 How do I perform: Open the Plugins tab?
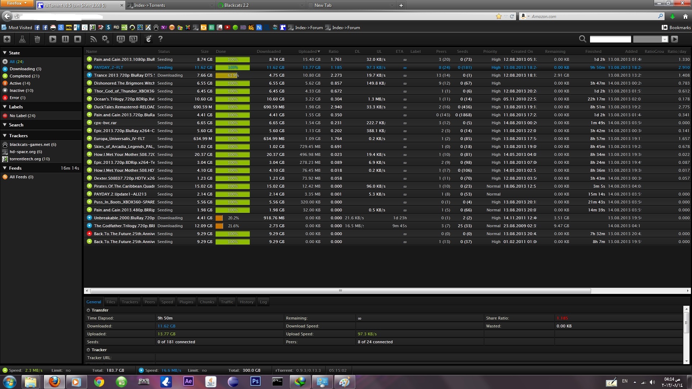coord(186,302)
